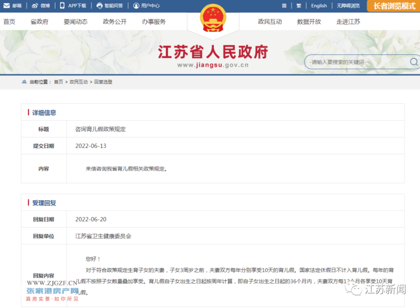Click the reply unit 江苏省卫生健康委员会
Screen dimensions: 420x308
(x=103, y=236)
